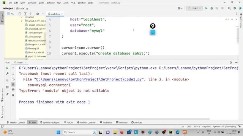The height and width of the screenshot is (136, 243).
Task: Run the code1 configuration with the green play icon
Action: [206, 8]
